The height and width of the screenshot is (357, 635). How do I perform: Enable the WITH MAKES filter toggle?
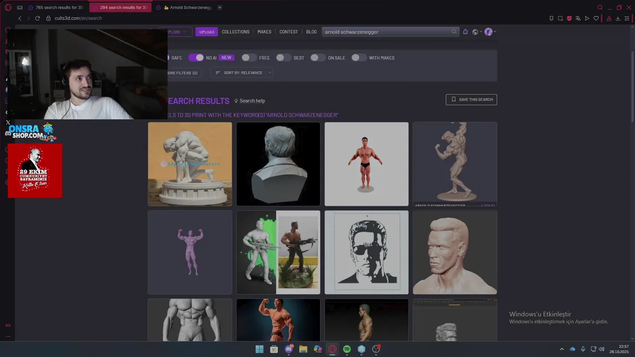[359, 58]
